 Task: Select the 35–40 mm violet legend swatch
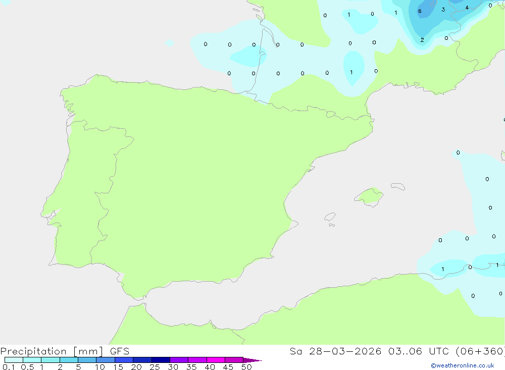197,360
